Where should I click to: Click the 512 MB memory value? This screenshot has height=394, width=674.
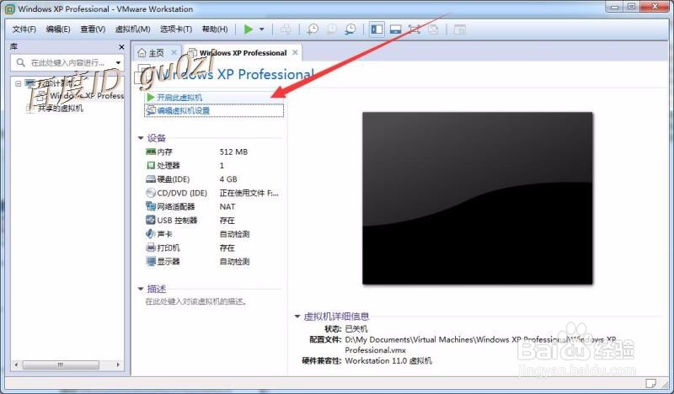tap(233, 152)
